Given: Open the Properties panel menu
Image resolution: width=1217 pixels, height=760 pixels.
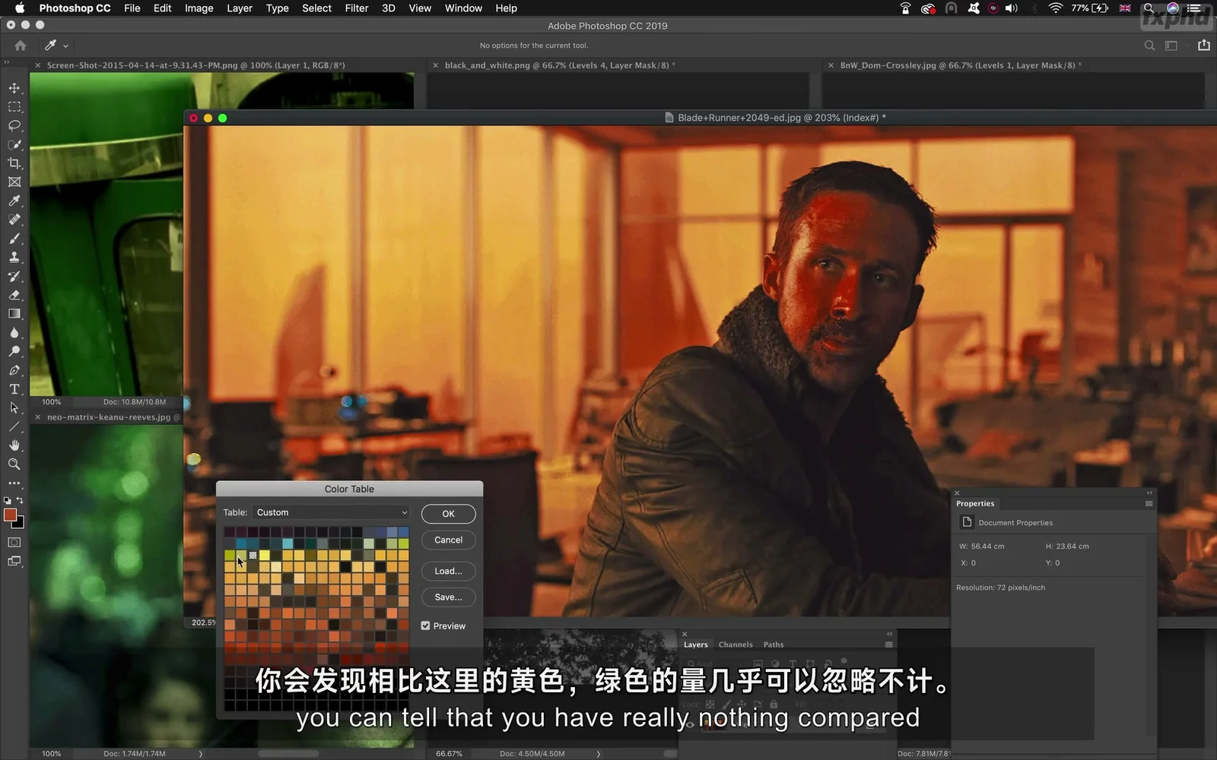Looking at the screenshot, I should 1149,504.
